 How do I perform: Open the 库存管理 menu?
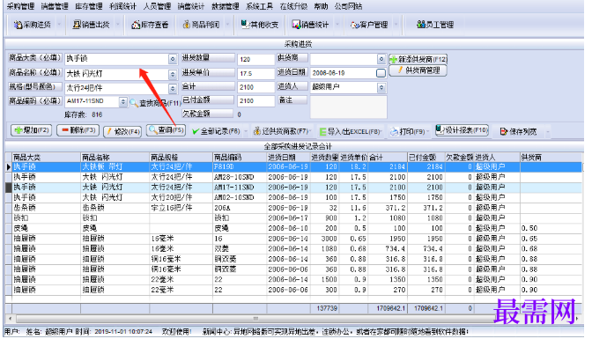[89, 6]
